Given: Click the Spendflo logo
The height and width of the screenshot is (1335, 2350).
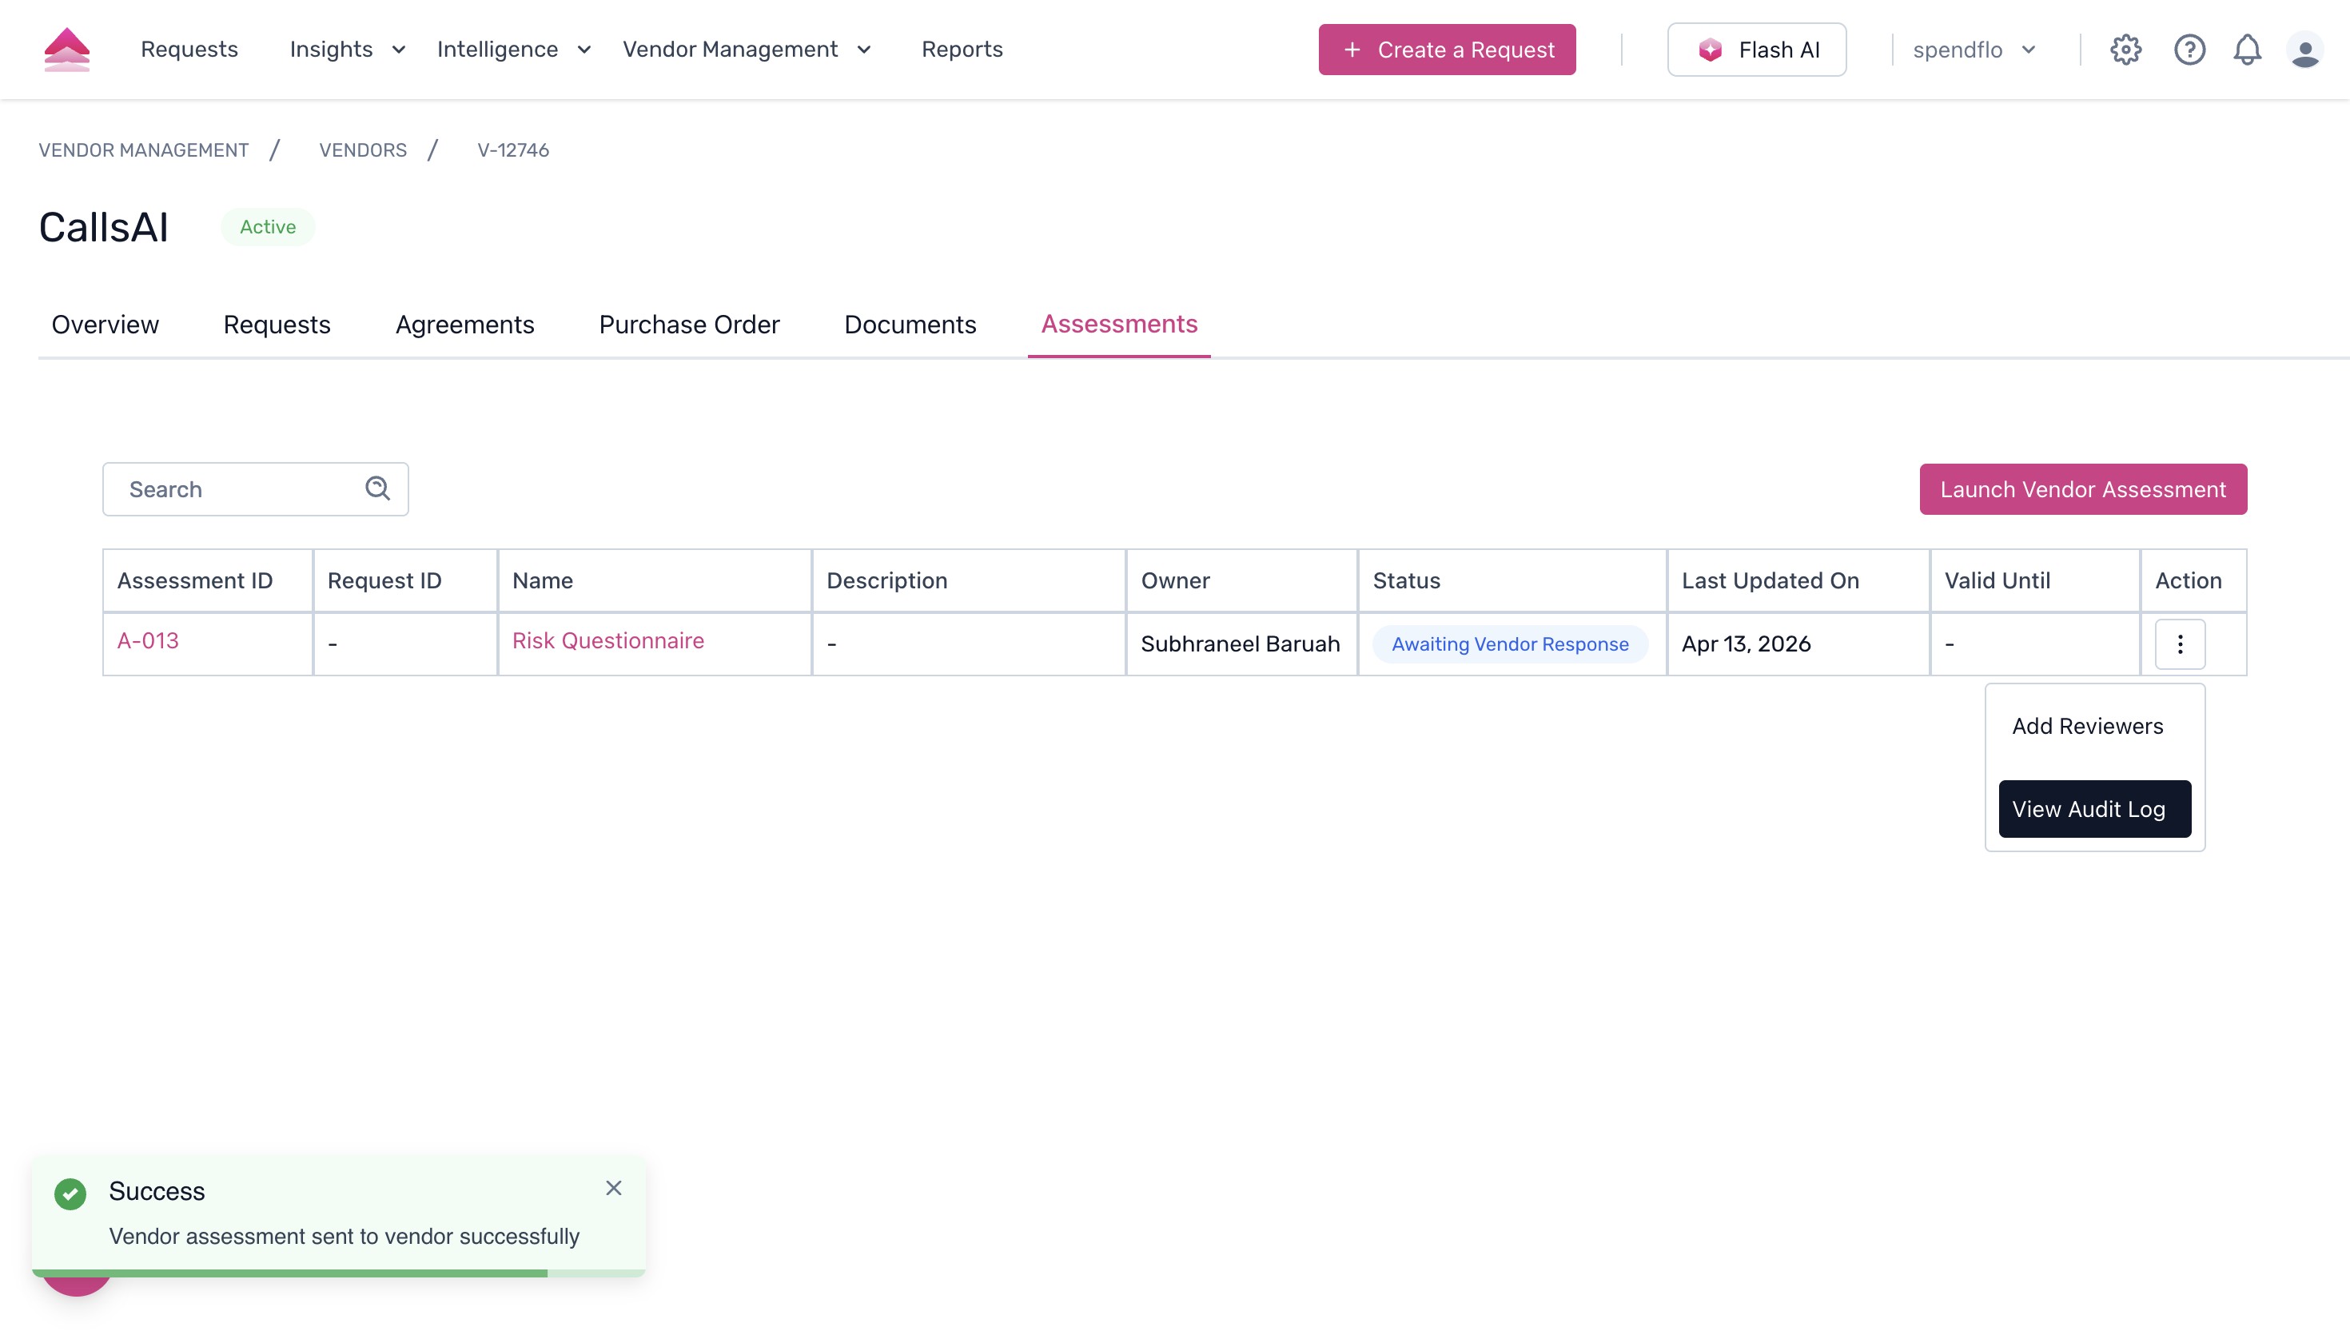Looking at the screenshot, I should [x=67, y=49].
